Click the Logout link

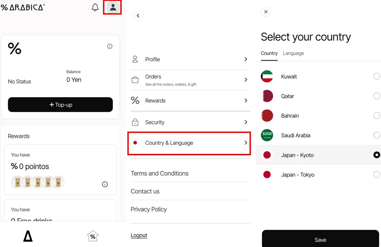click(139, 235)
